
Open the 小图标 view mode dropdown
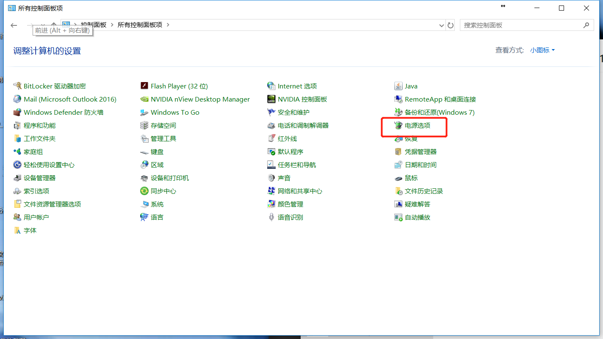coord(542,50)
